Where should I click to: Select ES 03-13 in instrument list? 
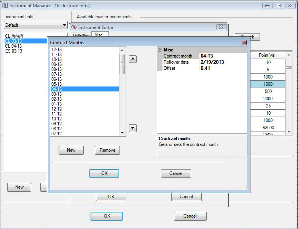[x=25, y=51]
